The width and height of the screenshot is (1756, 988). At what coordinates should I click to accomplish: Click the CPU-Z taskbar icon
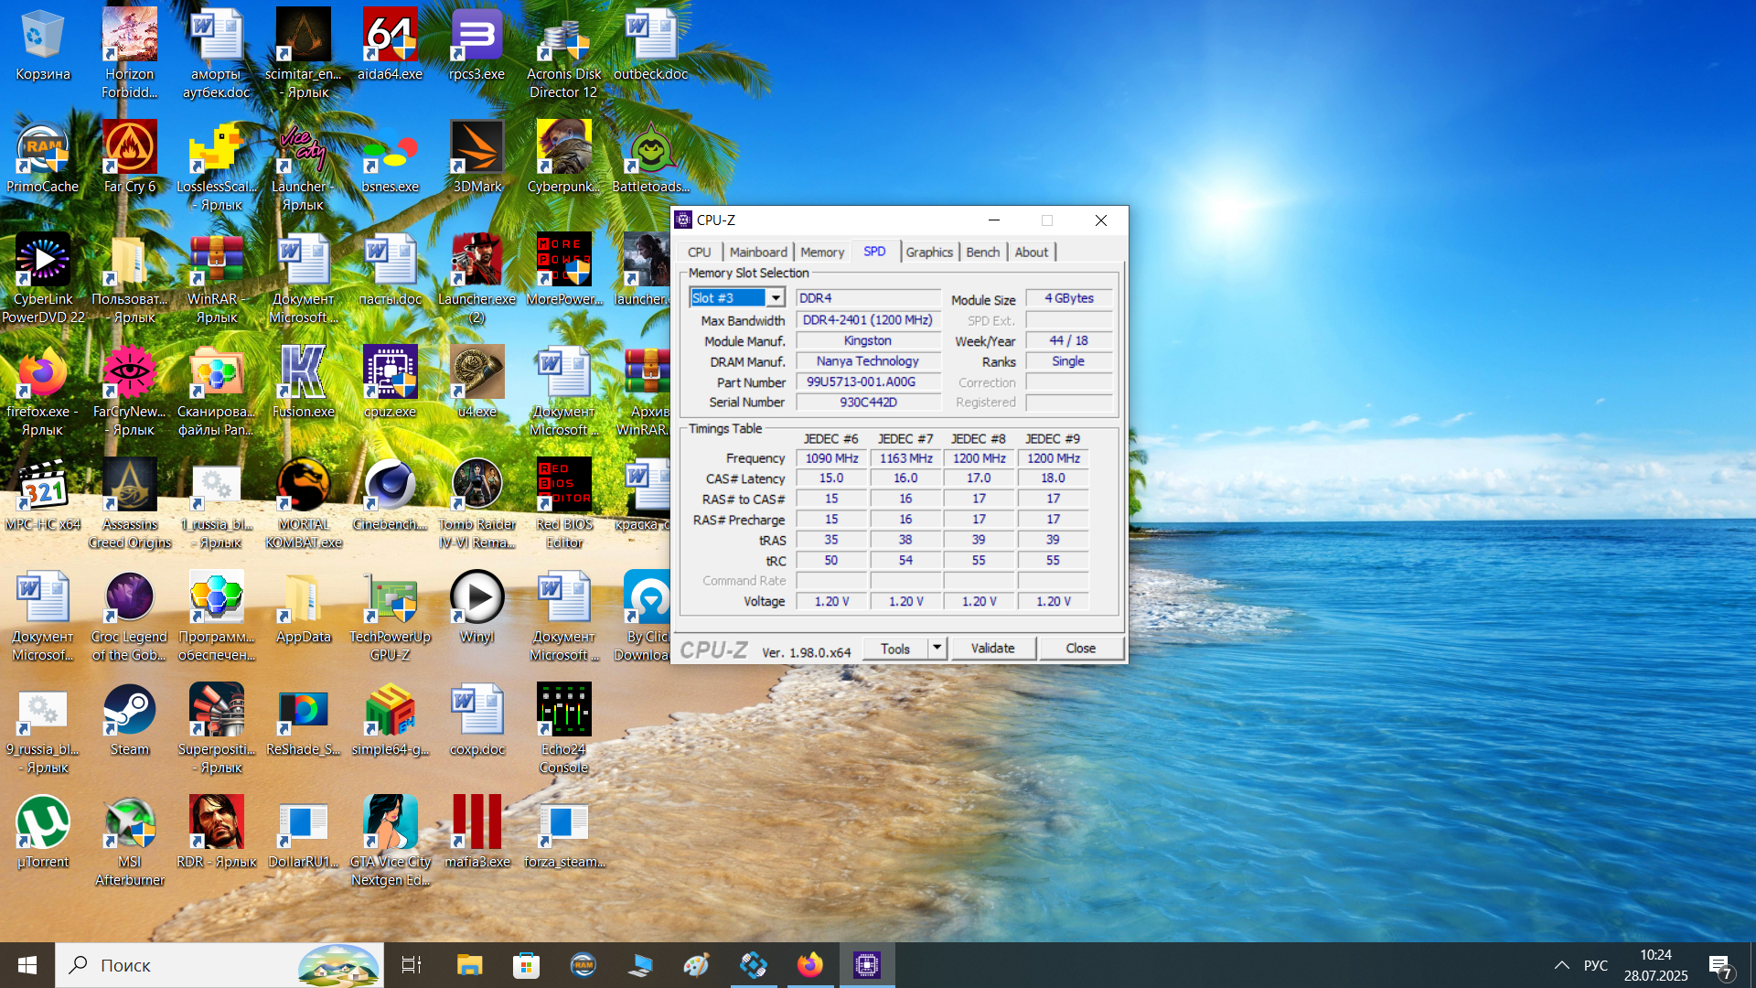point(866,965)
